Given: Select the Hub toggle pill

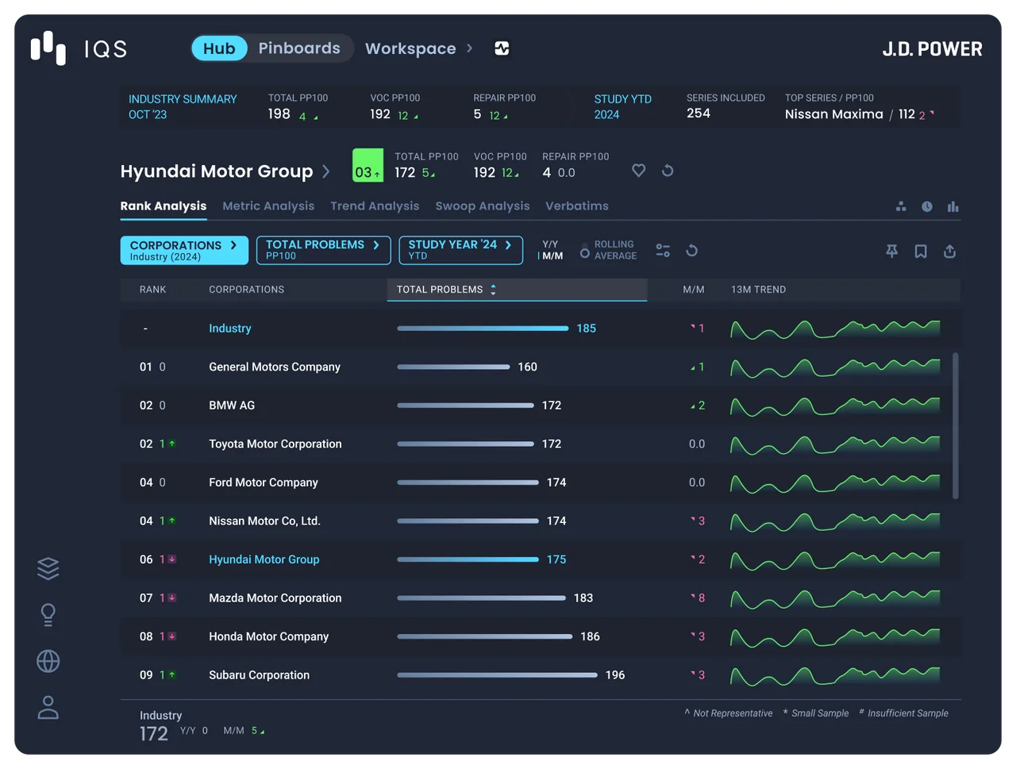Looking at the screenshot, I should [x=219, y=48].
